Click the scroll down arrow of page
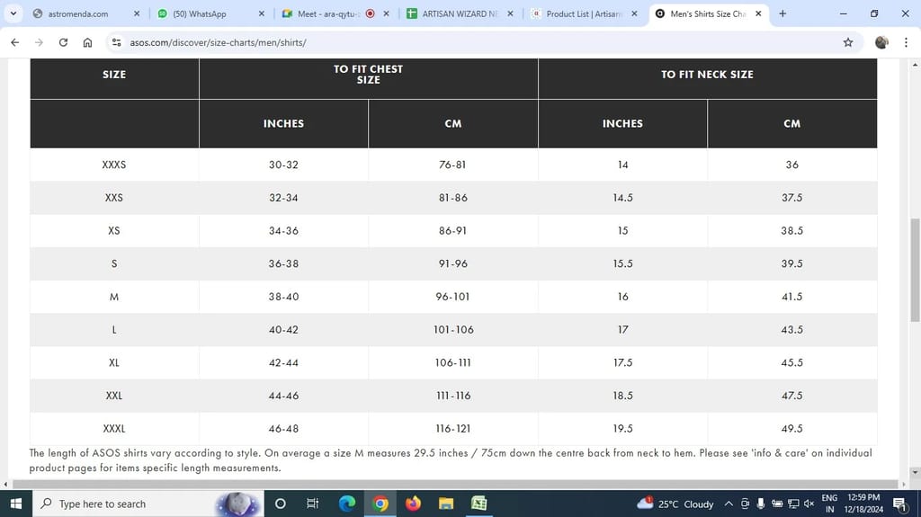 (x=915, y=472)
